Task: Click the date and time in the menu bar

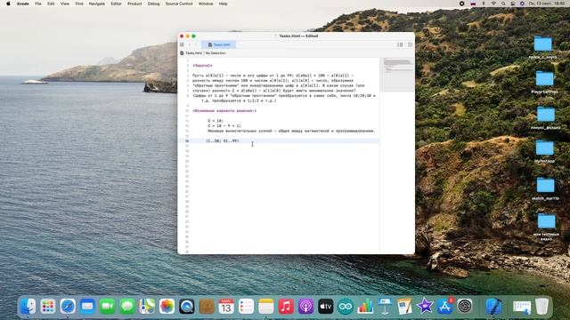Action: [547, 4]
